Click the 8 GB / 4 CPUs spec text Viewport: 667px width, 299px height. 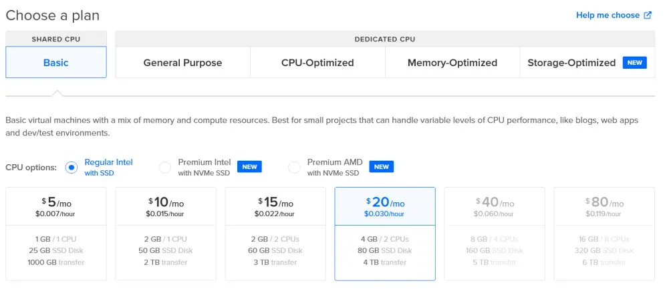pyautogui.click(x=495, y=239)
